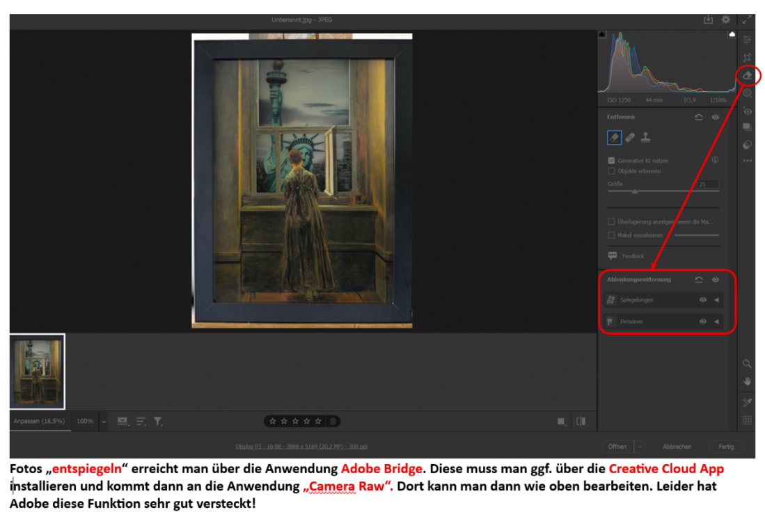Image resolution: width=765 pixels, height=517 pixels.
Task: Toggle the before/after split view icon
Action: tap(581, 422)
